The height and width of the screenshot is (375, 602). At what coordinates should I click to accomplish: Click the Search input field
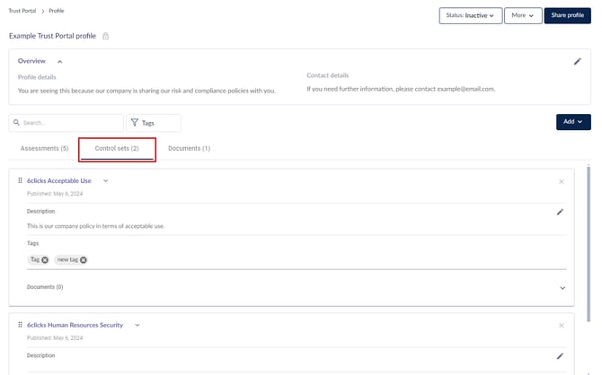pyautogui.click(x=67, y=123)
